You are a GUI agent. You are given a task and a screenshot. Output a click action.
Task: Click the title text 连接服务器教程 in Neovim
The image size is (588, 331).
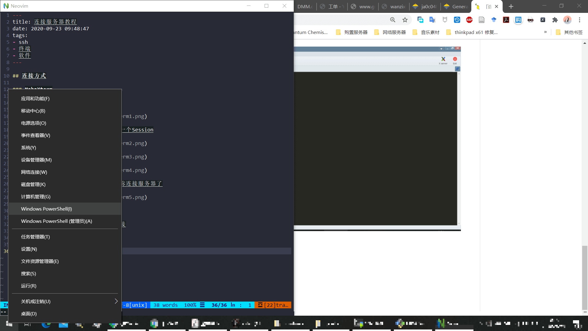point(55,22)
